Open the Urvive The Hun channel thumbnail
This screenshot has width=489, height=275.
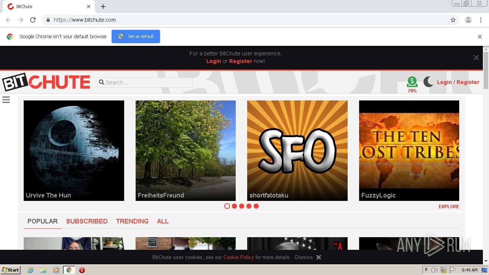click(x=74, y=150)
